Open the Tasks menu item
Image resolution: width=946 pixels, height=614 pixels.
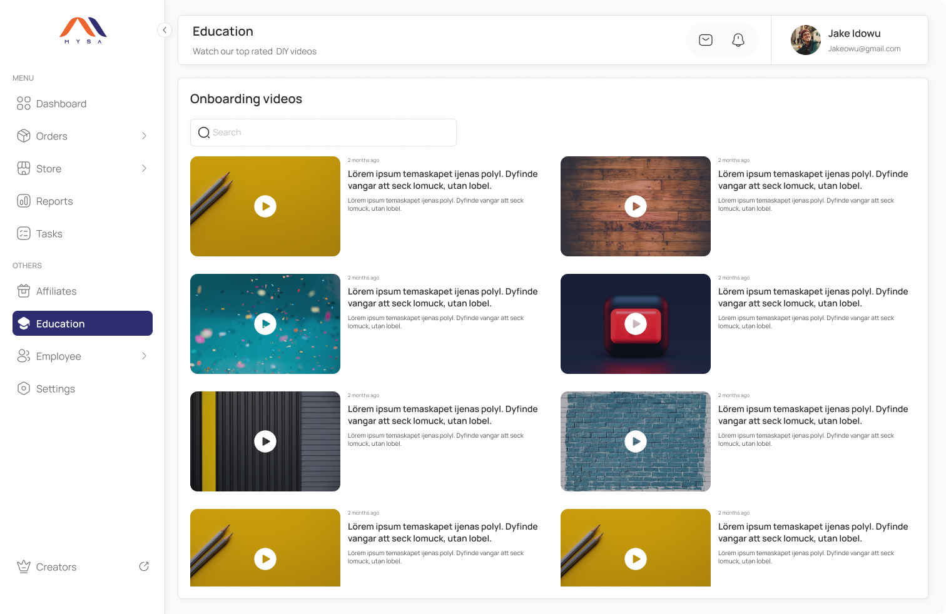coord(83,233)
